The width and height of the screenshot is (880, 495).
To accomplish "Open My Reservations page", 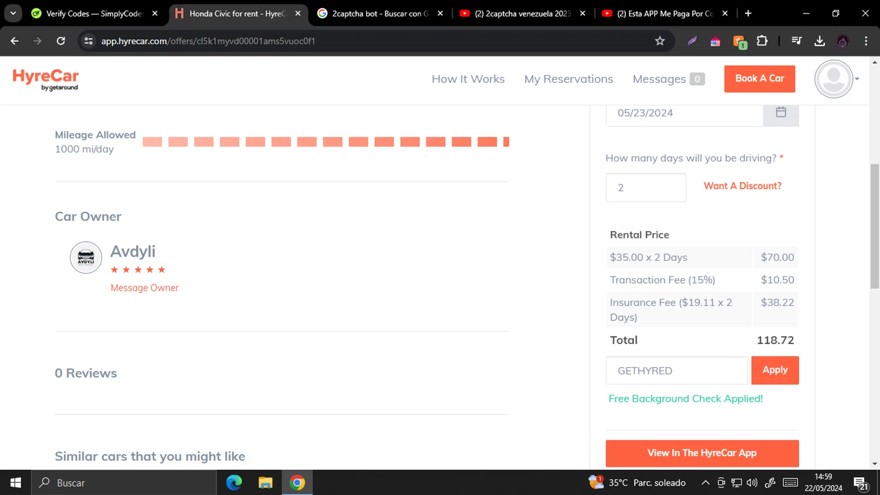I will 568,79.
